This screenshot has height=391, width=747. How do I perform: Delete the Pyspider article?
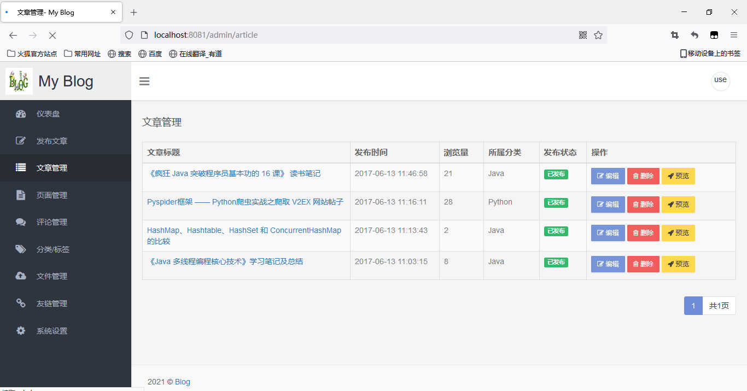coord(643,205)
